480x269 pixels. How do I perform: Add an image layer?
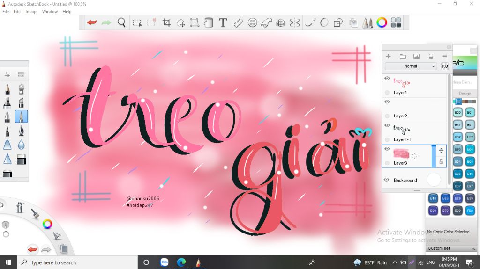click(x=416, y=56)
